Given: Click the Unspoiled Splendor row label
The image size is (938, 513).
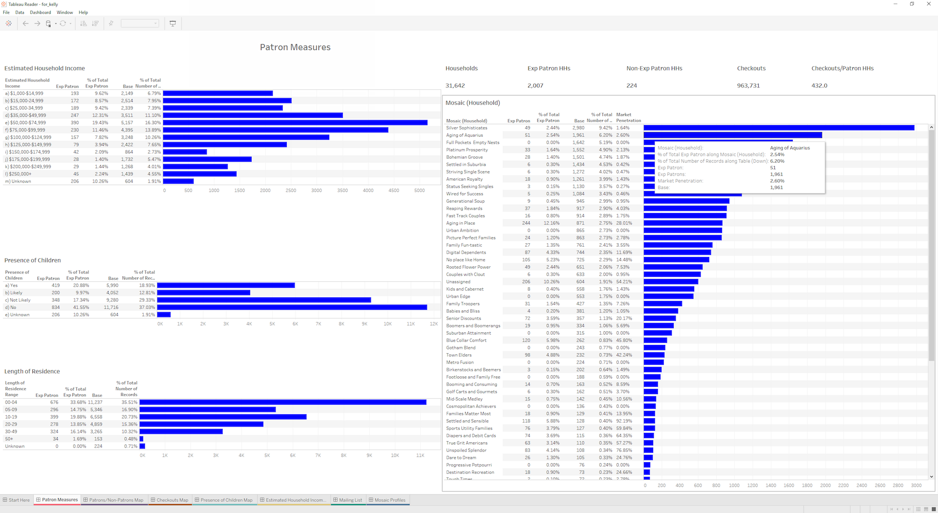Looking at the screenshot, I should click(x=466, y=450).
